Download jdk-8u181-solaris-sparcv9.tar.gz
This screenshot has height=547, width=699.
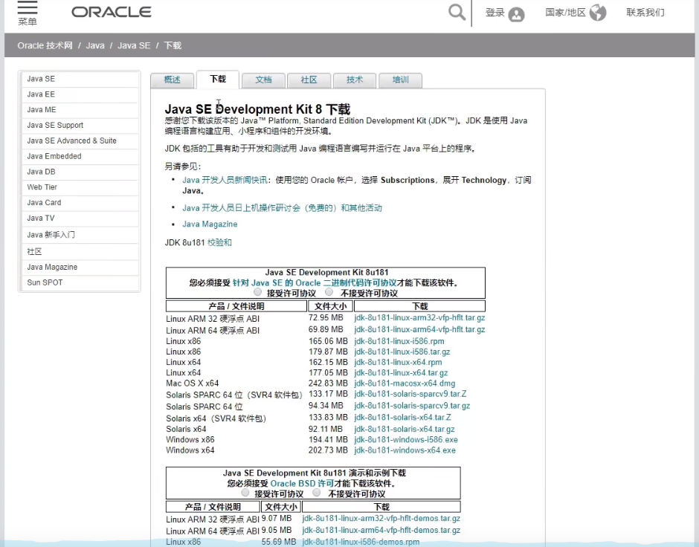click(x=412, y=406)
